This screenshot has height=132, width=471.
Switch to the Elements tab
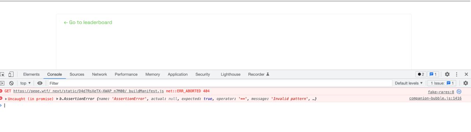pos(31,74)
